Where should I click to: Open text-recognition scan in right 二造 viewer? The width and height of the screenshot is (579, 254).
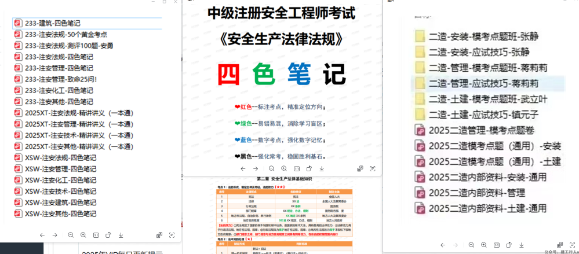[573, 245]
